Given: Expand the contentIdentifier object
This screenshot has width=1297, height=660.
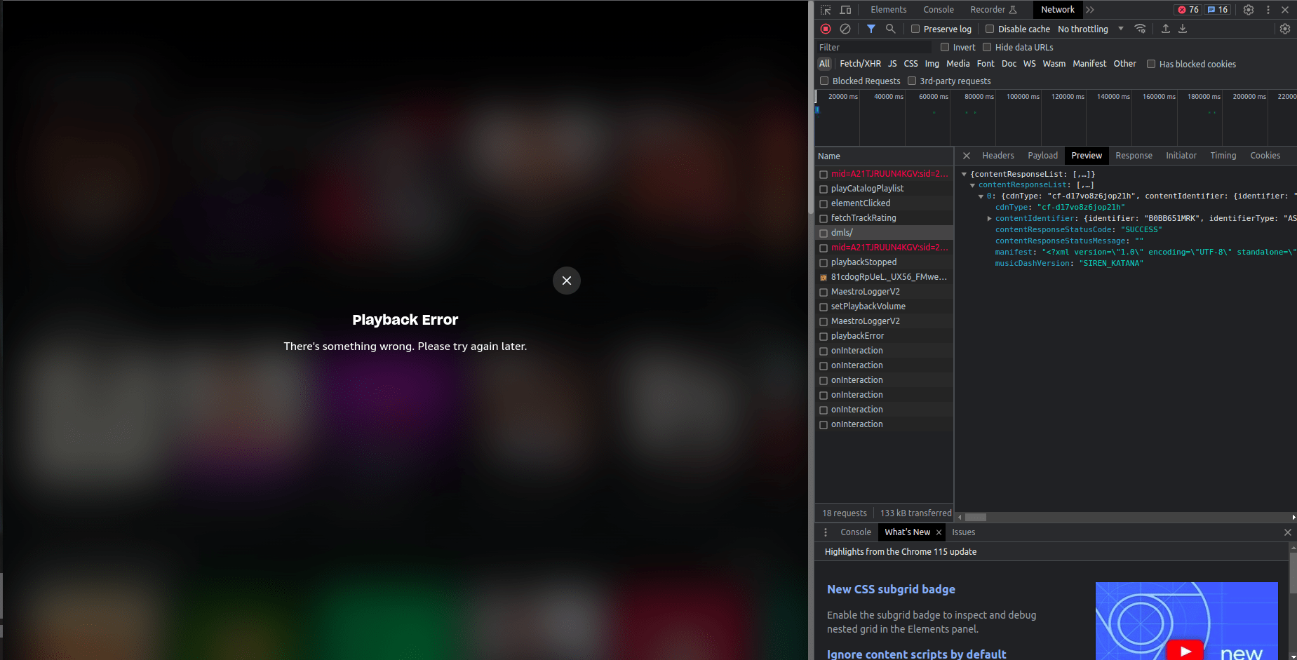Looking at the screenshot, I should (x=989, y=218).
